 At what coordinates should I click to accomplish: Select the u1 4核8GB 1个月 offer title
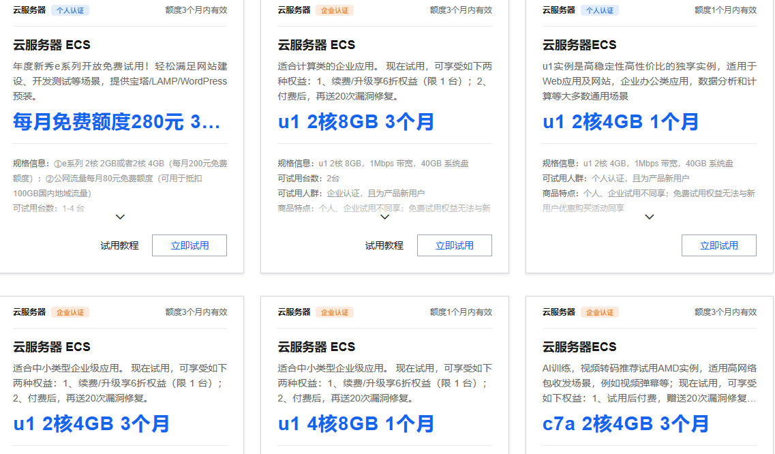tap(356, 424)
